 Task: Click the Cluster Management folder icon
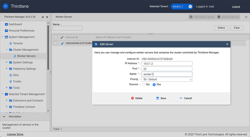coord(10,50)
